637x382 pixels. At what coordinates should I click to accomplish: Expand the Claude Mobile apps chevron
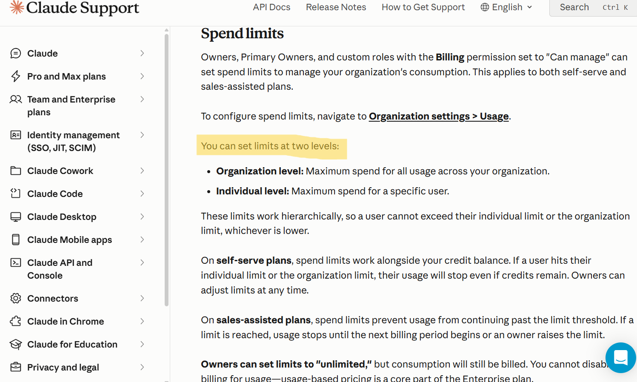point(142,239)
